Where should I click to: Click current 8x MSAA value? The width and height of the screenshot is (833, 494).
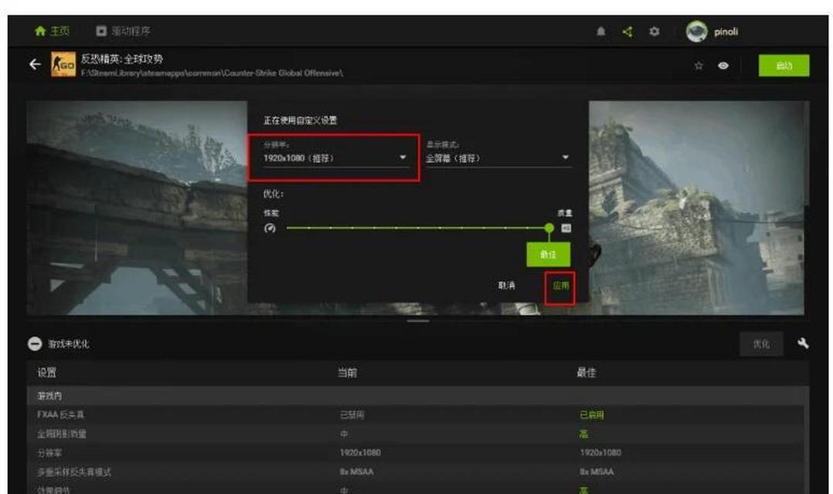[x=356, y=472]
